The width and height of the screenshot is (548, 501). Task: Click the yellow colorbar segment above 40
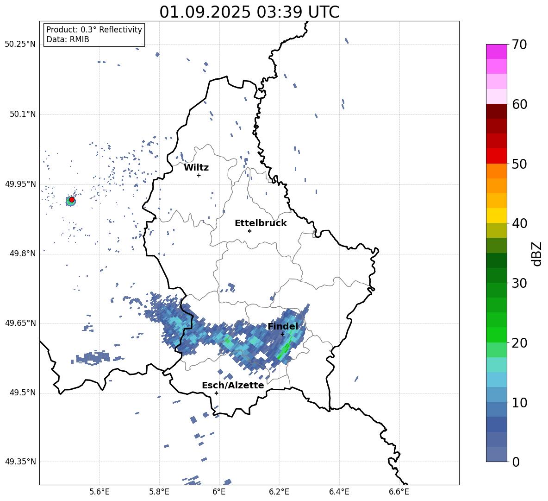pyautogui.click(x=496, y=216)
